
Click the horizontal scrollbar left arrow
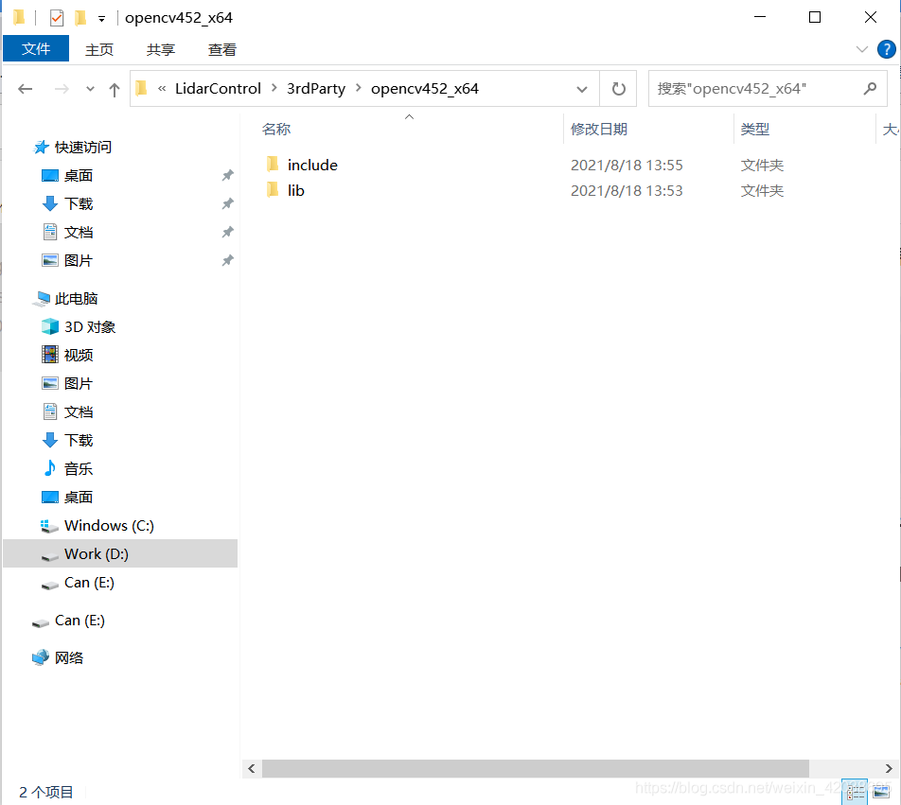(252, 768)
